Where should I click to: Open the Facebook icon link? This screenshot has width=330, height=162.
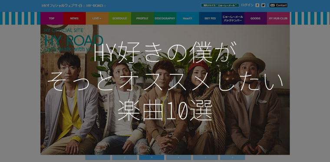coord(257,5)
